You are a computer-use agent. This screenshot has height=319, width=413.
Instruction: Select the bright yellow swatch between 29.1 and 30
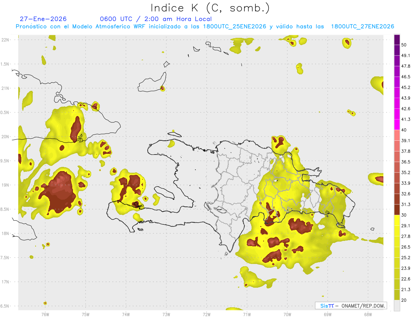[397, 220]
